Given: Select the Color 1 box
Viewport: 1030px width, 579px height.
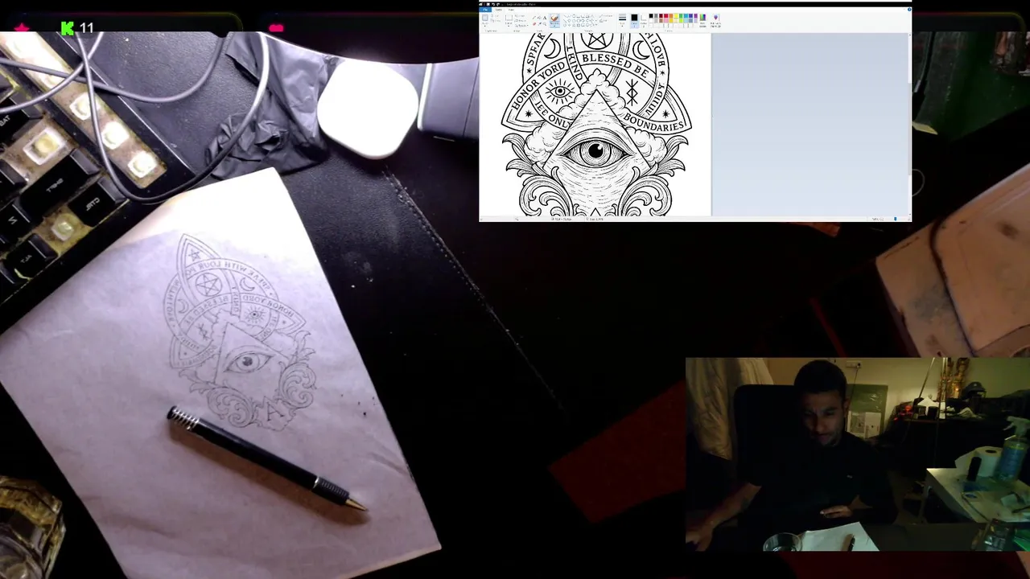Looking at the screenshot, I should tap(634, 20).
